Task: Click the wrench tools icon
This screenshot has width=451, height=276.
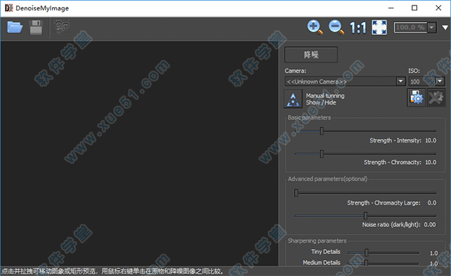Action: click(436, 98)
